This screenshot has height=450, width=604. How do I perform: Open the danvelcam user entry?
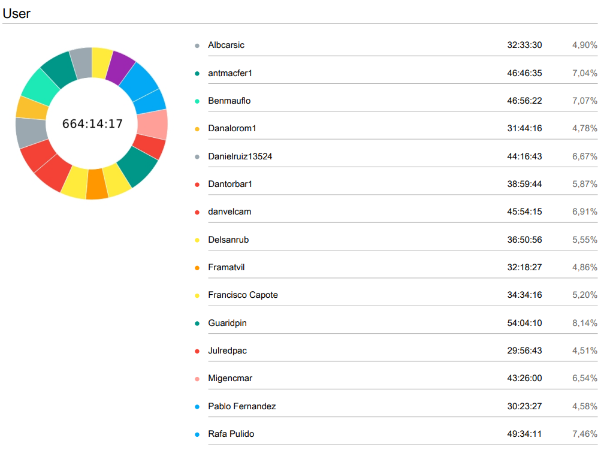[229, 212]
